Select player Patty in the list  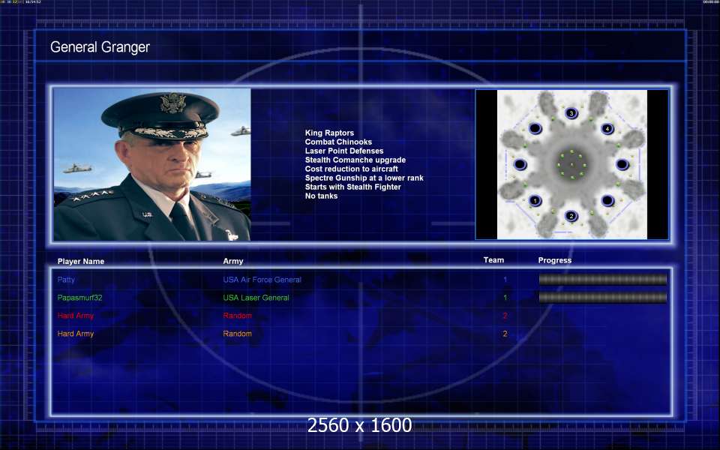pyautogui.click(x=66, y=280)
